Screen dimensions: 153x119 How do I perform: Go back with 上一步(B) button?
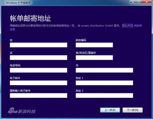pos(110,110)
